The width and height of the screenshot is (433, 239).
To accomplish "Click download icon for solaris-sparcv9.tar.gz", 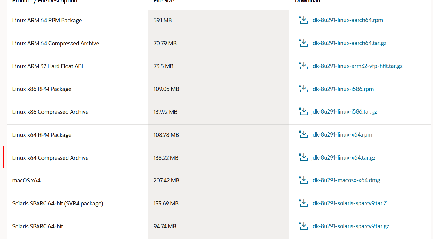I will pyautogui.click(x=303, y=226).
